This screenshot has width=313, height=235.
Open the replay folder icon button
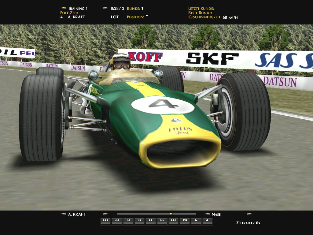point(196,220)
